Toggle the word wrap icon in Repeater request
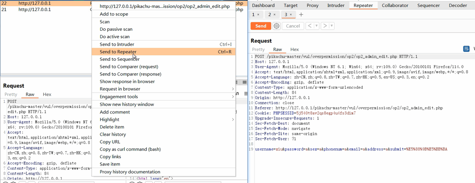Viewport: 475px width, 183px height. point(466,49)
